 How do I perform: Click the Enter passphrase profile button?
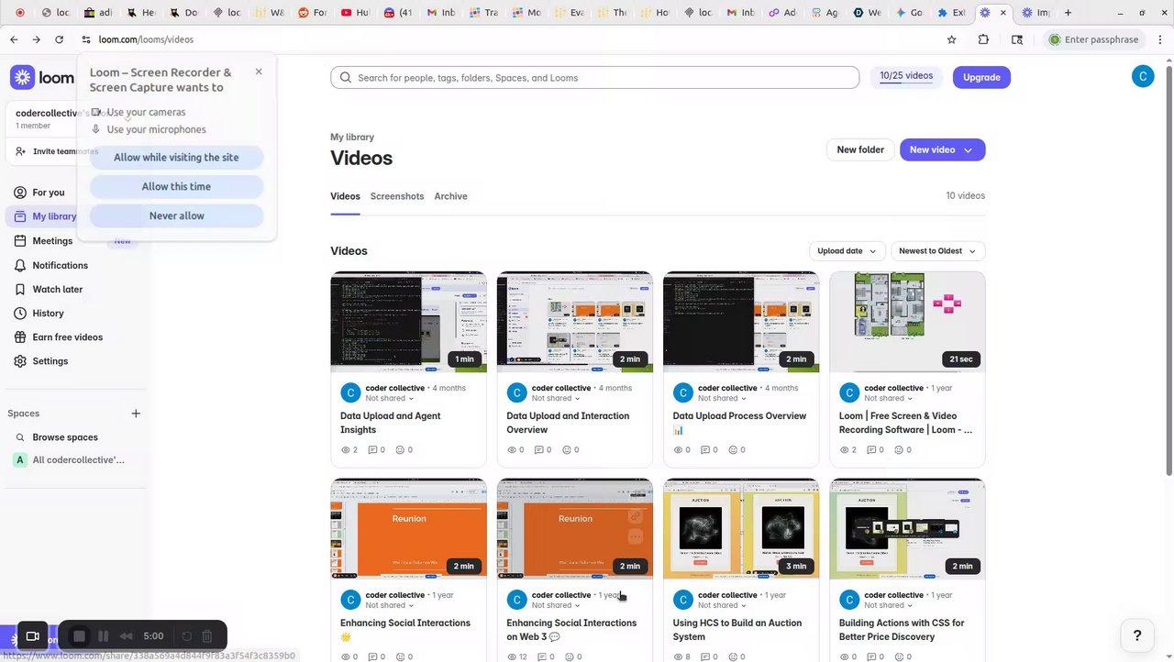pyautogui.click(x=1094, y=39)
